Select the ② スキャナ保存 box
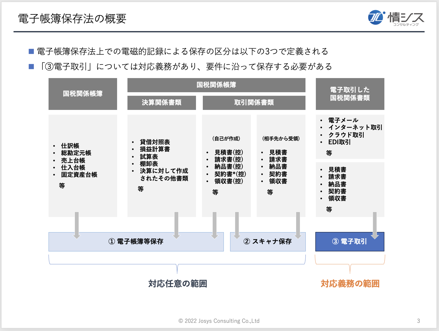 tap(268, 242)
